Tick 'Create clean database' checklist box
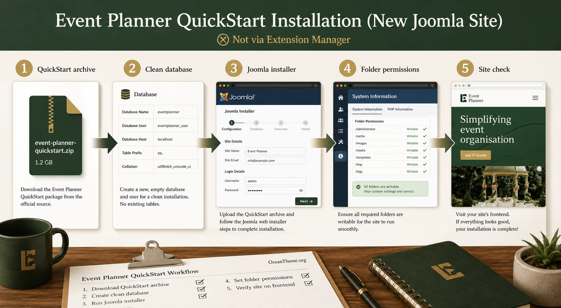Image resolution: width=561 pixels, height=308 pixels. (201, 289)
